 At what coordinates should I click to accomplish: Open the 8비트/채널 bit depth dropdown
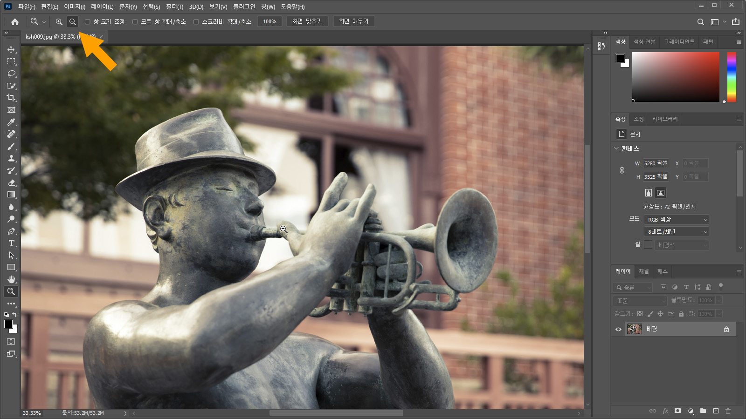pyautogui.click(x=677, y=231)
